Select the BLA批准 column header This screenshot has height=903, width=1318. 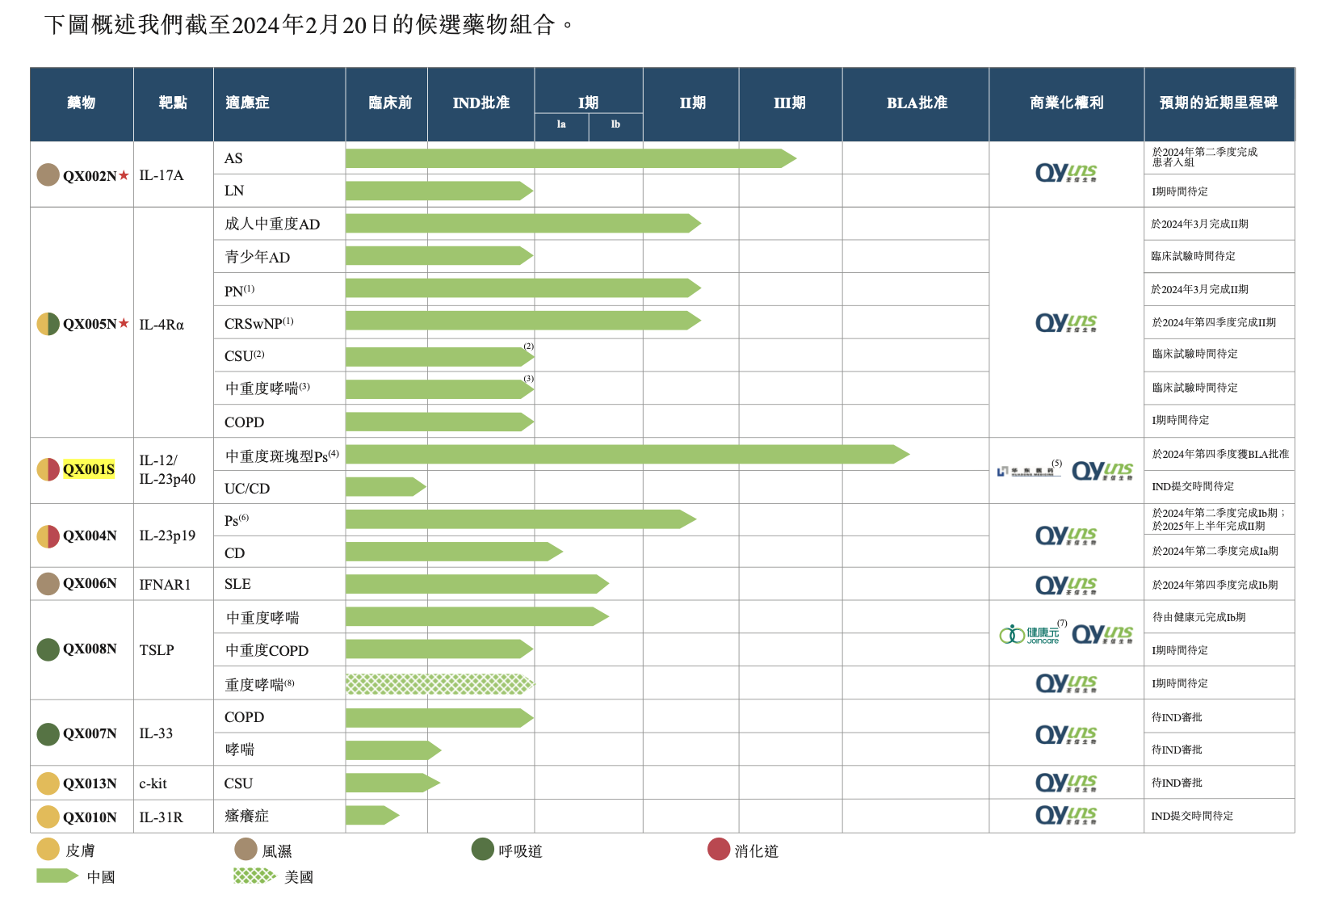(x=916, y=103)
